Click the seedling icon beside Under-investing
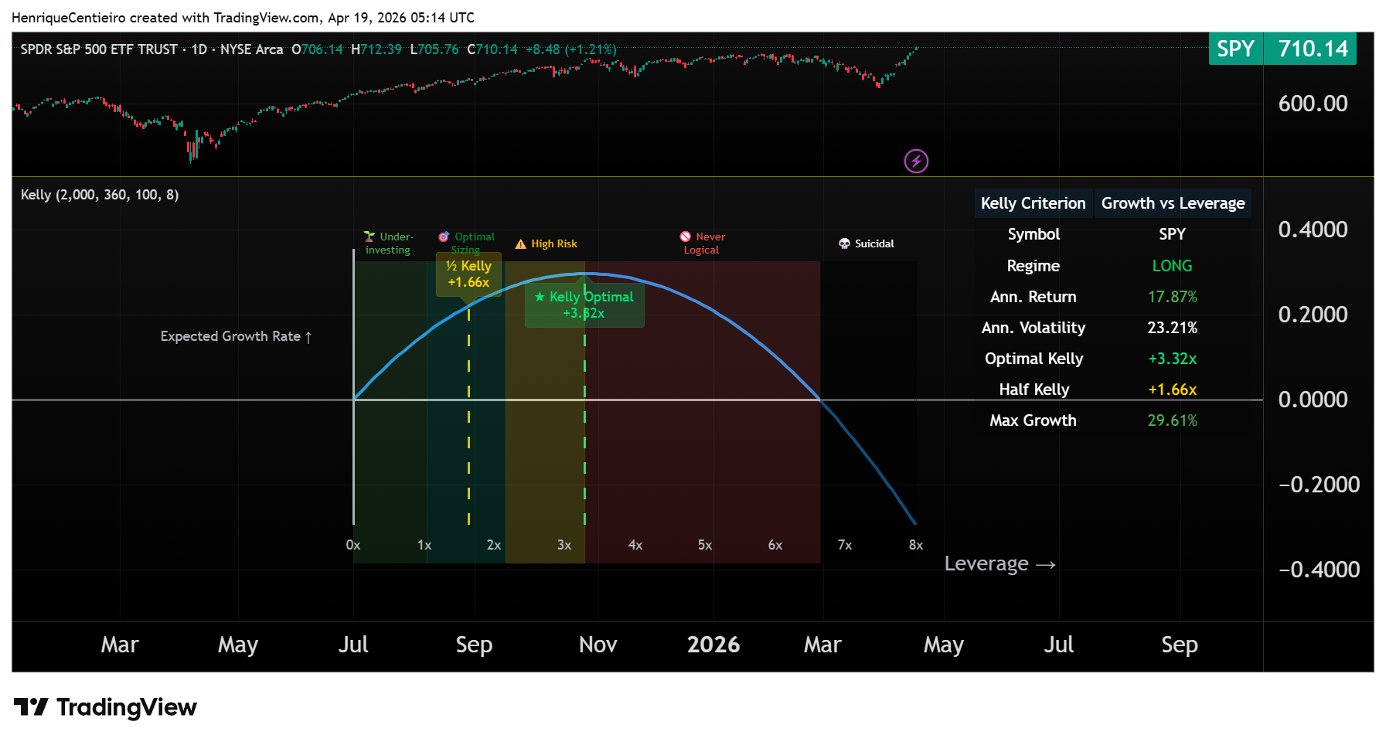1386x742 pixels. point(369,237)
